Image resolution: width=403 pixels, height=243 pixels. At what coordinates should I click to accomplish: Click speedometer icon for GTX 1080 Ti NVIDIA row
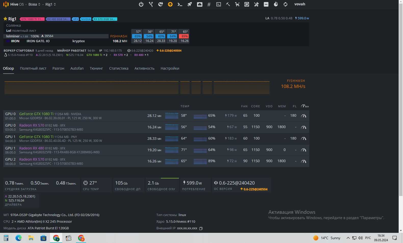pyautogui.click(x=304, y=116)
